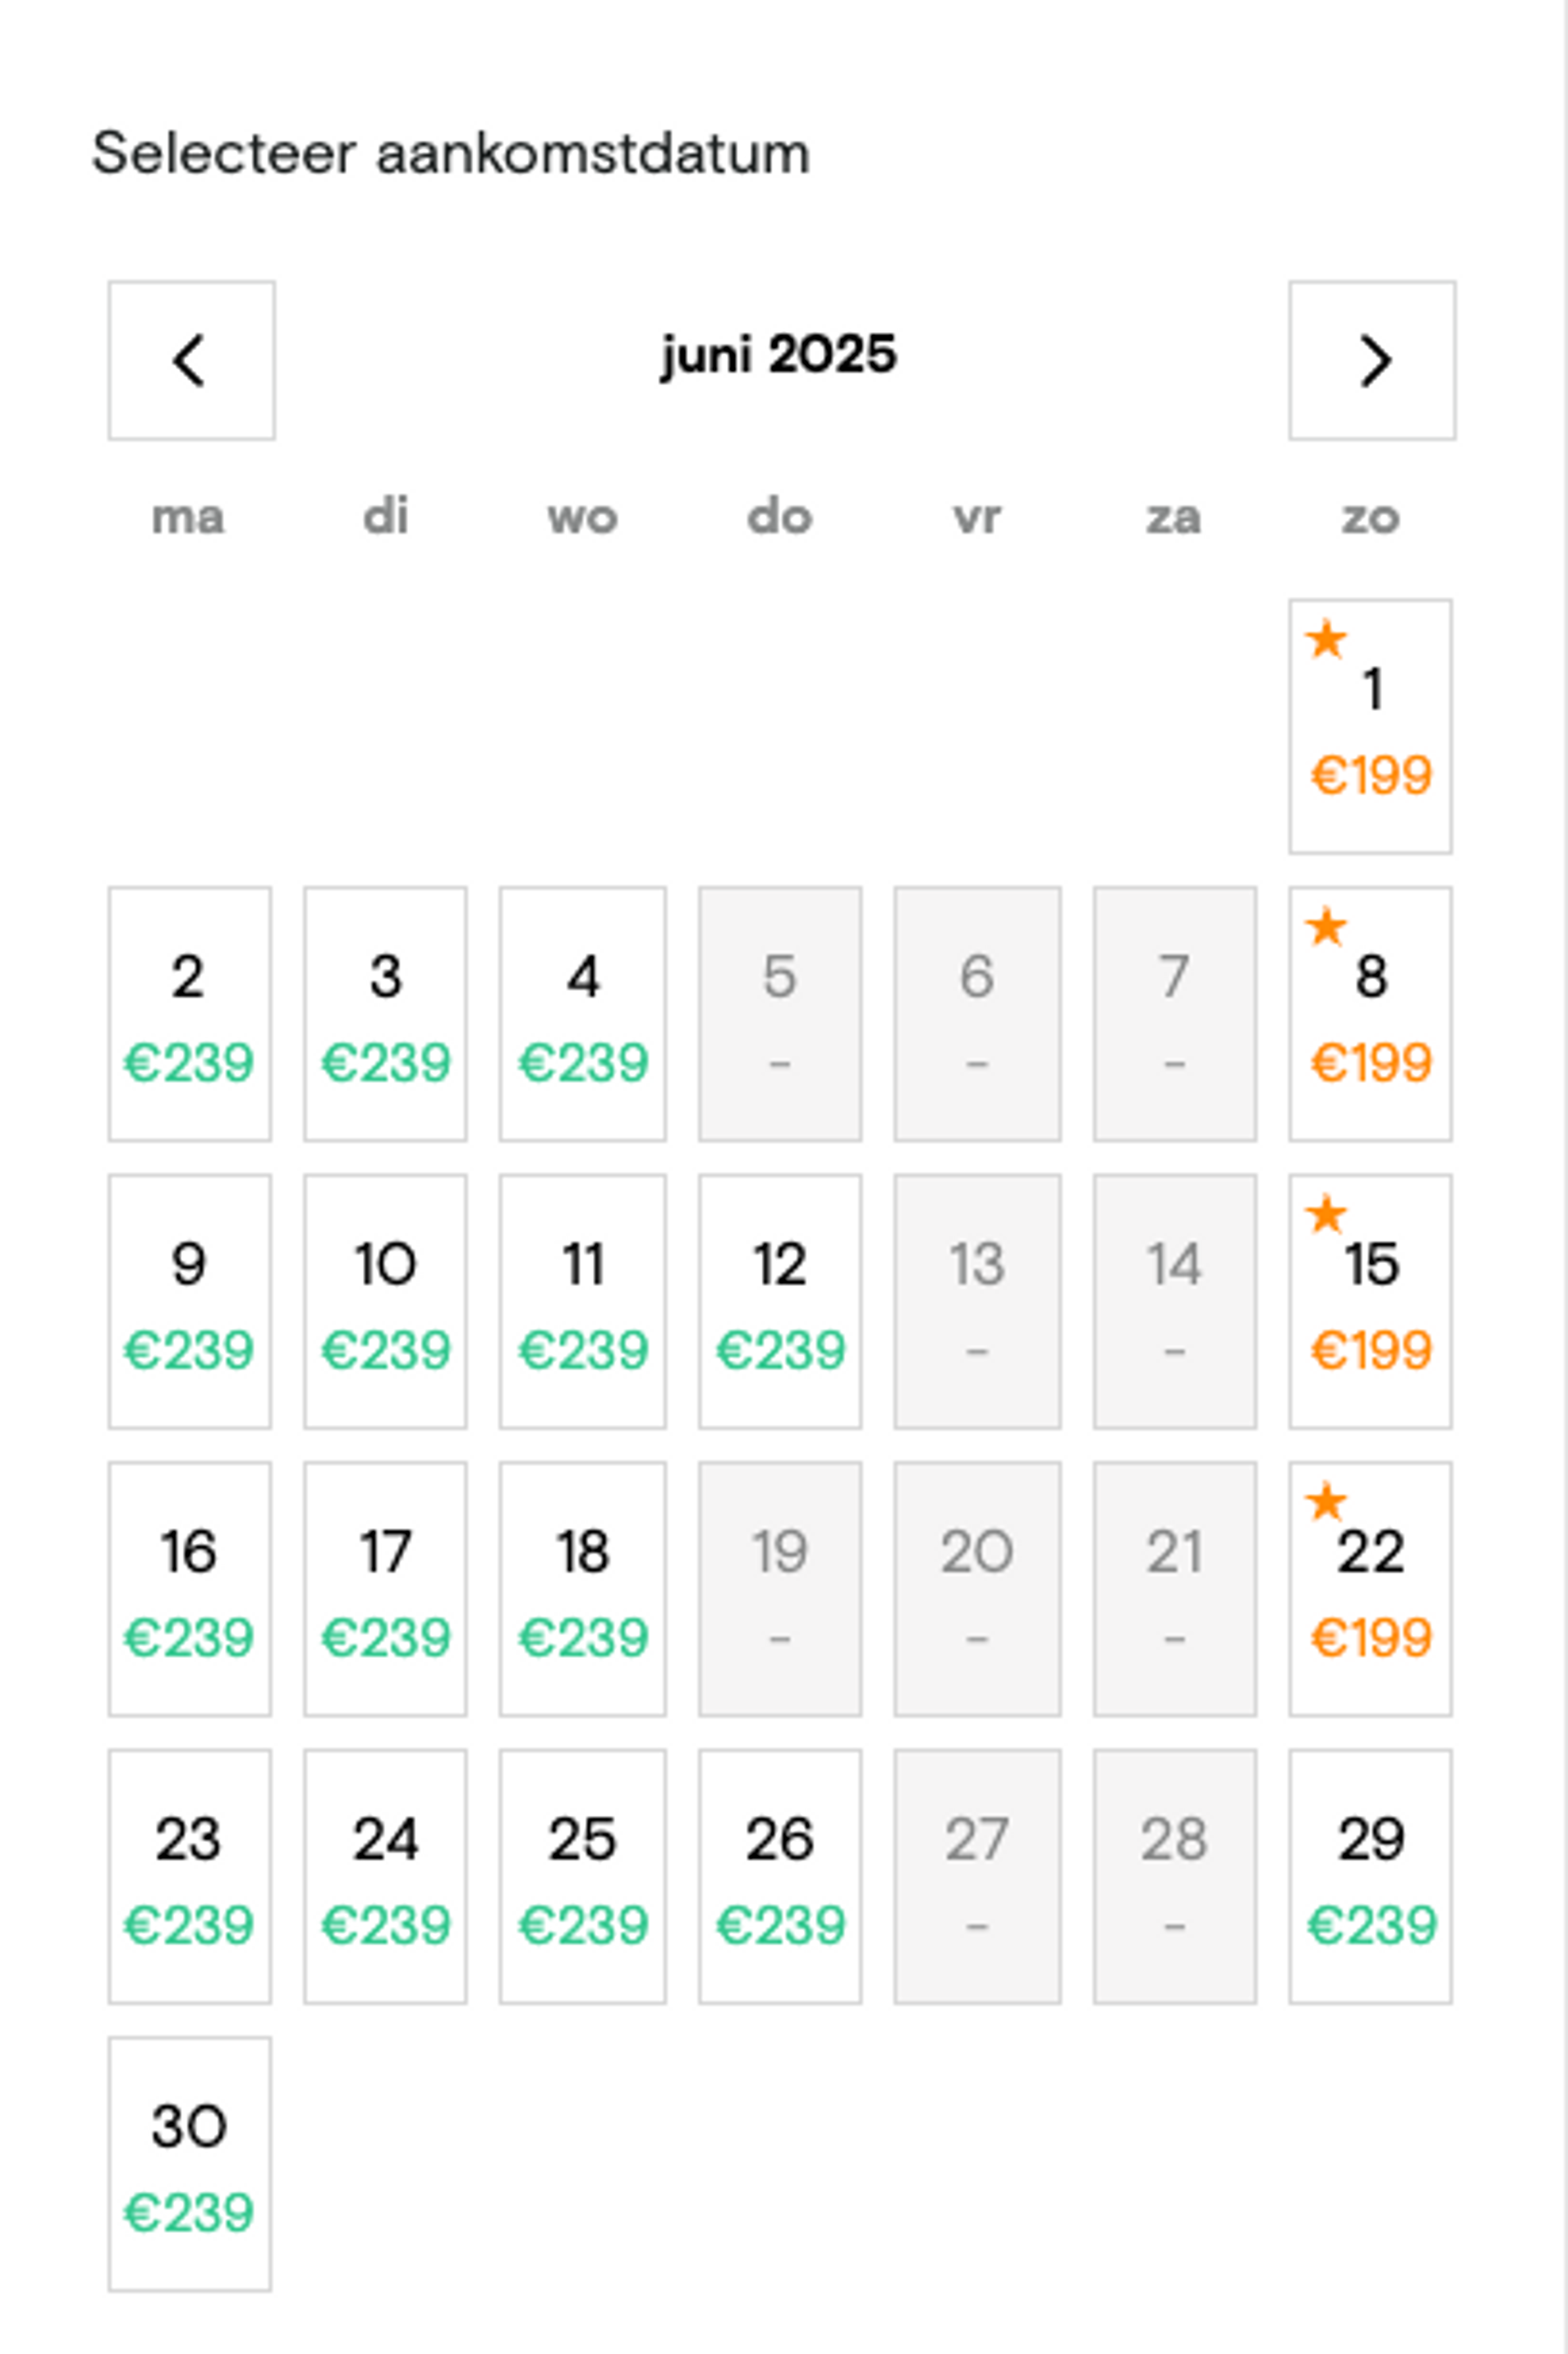Choose June 12 priced at €239
The height and width of the screenshot is (2354, 1568).
[x=780, y=1301]
